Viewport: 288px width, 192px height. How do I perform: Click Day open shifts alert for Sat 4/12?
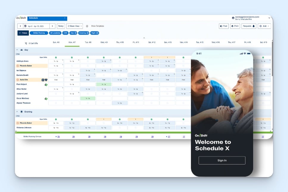(x=152, y=57)
